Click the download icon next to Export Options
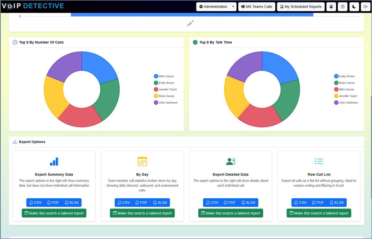Screen dimensions: 372x239 point(15,142)
